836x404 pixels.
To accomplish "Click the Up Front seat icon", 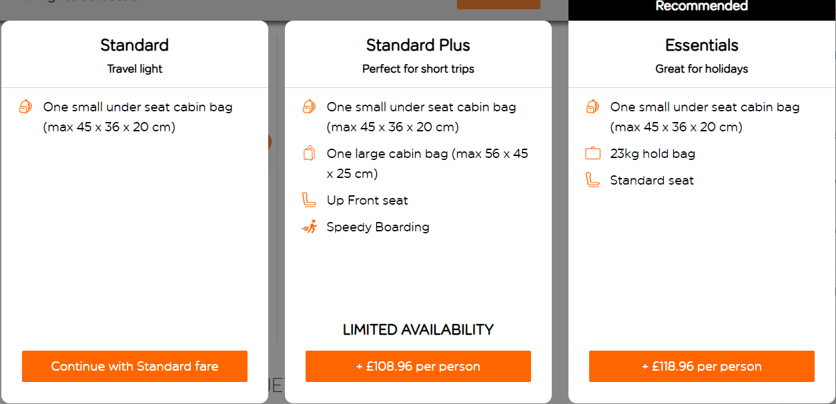I will click(309, 199).
